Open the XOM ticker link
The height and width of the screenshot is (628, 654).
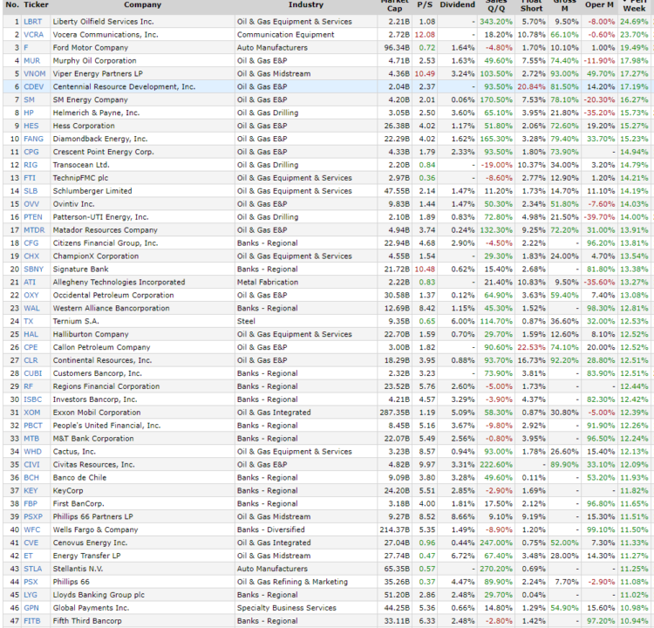pos(32,413)
